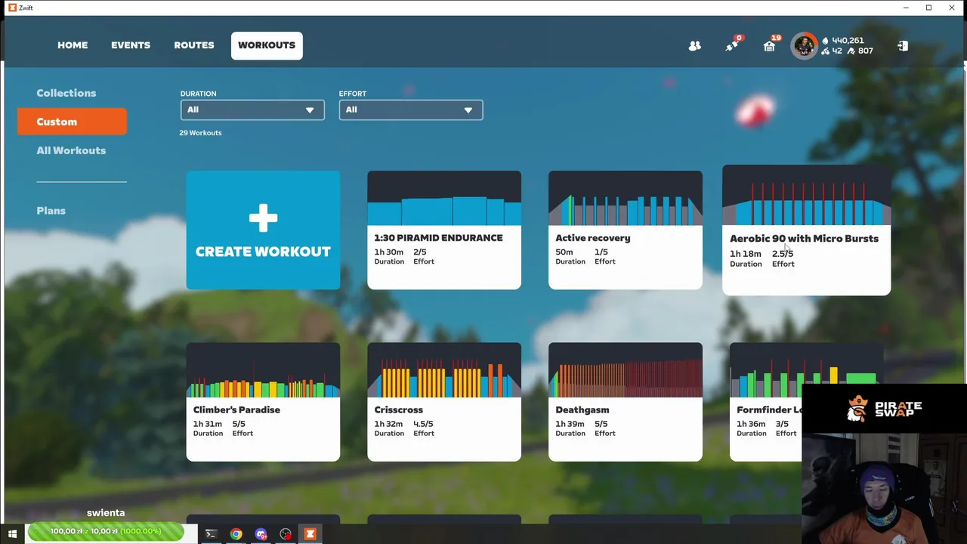Viewport: 967px width, 544px height.
Task: Click the 50m duration on Active recovery
Action: 564,252
